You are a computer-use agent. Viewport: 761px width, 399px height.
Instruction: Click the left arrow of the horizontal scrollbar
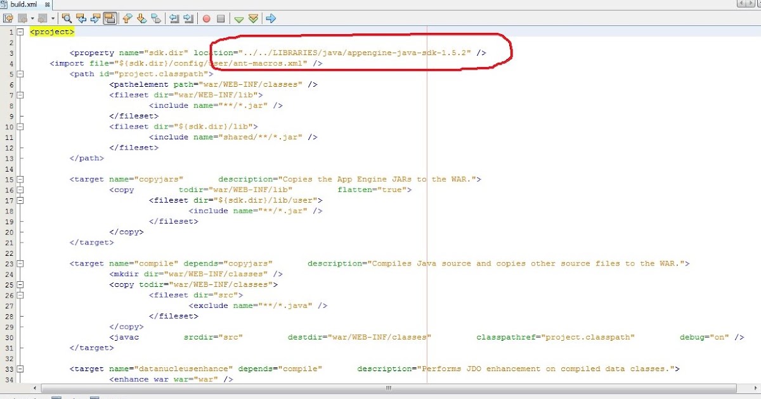click(x=34, y=387)
